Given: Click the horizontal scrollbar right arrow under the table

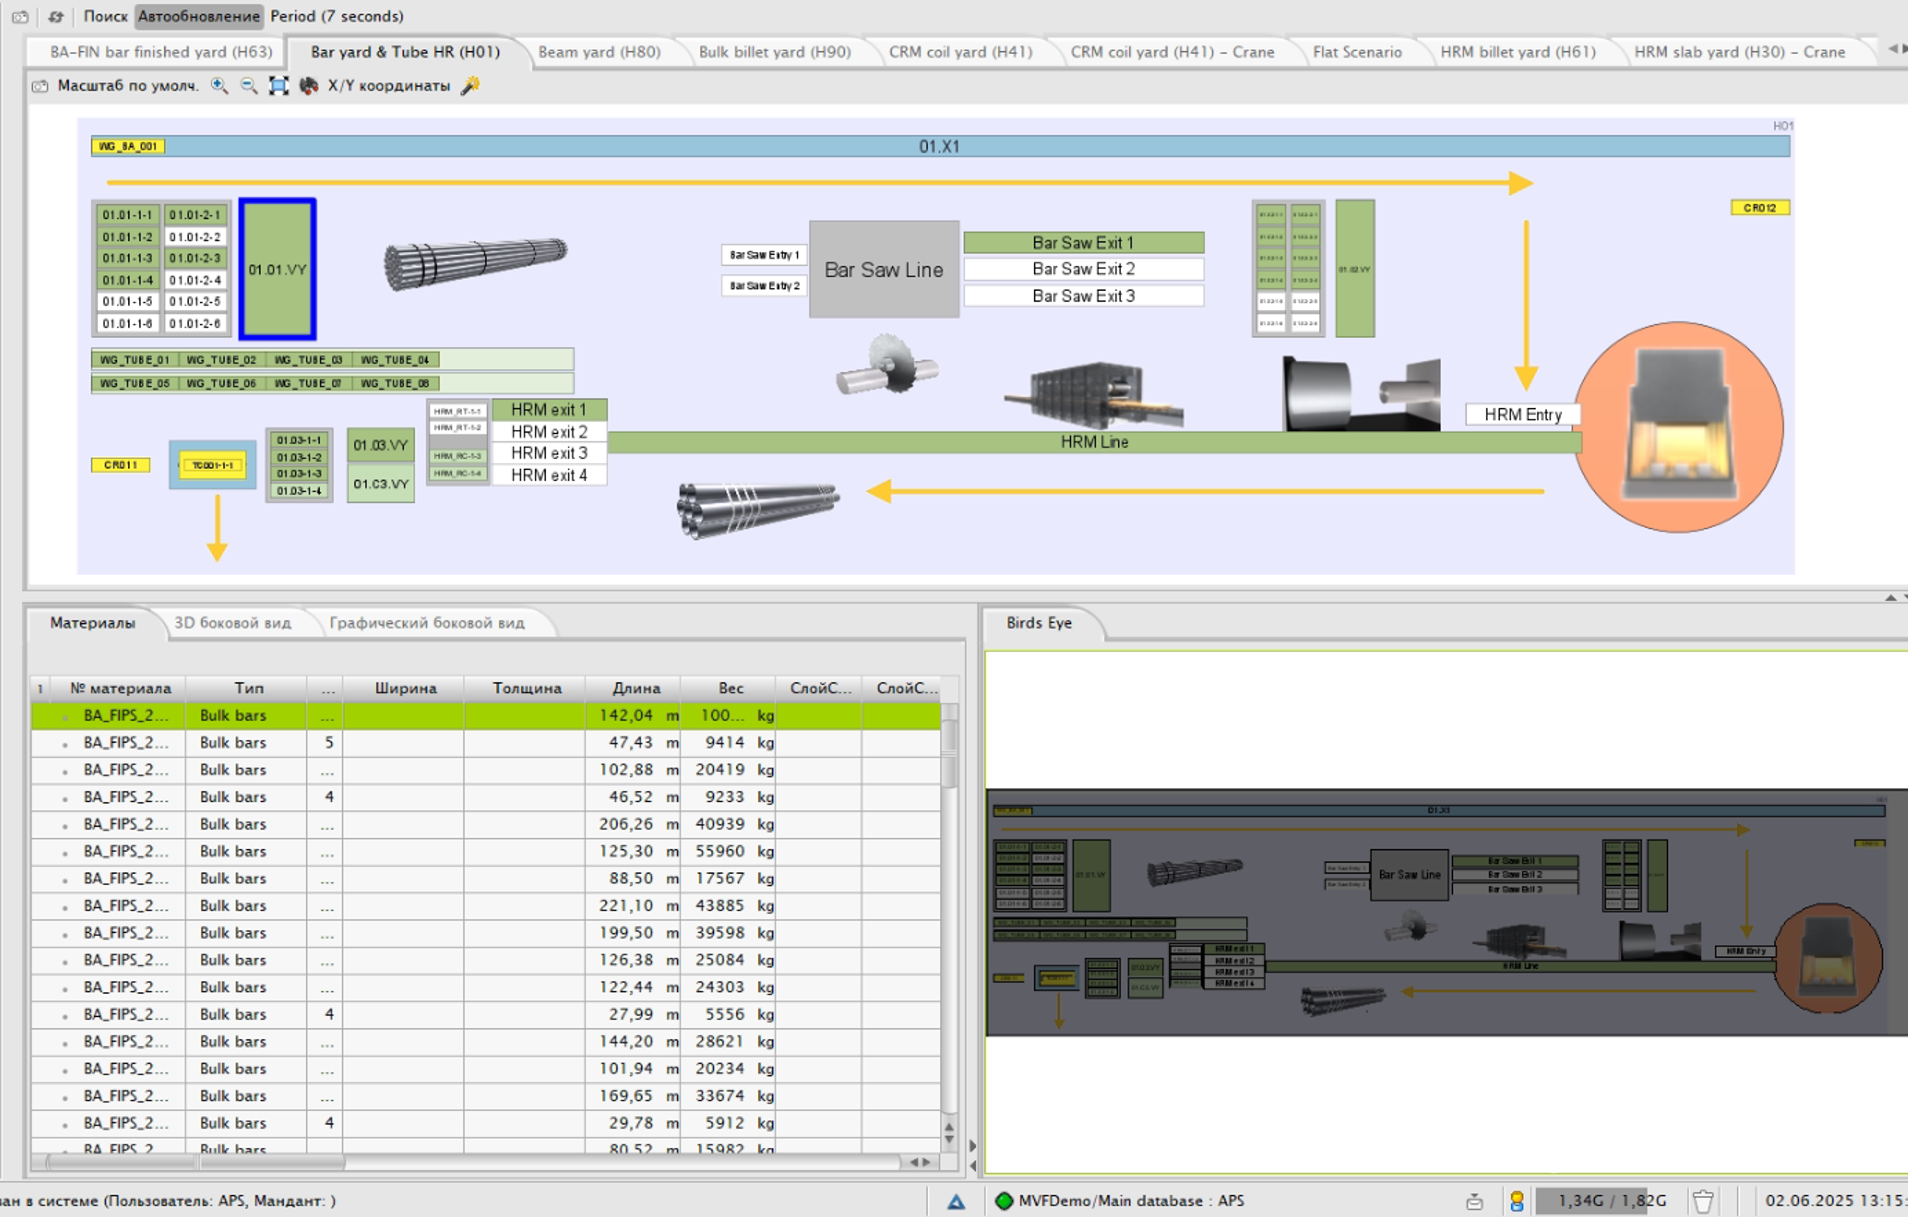Looking at the screenshot, I should [x=925, y=1162].
